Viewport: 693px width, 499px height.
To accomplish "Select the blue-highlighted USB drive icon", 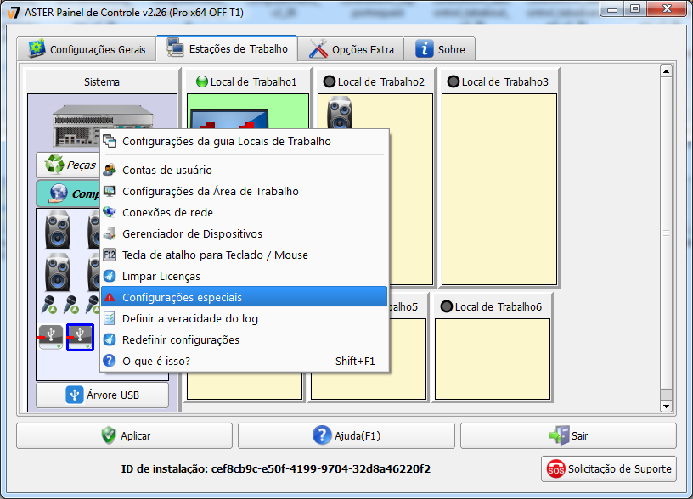I will 80,338.
